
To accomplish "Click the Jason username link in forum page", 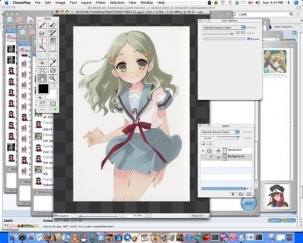I will 8,220.
